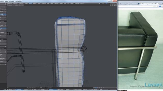Set Action Center to Selection
Viewport: 163px width, 91px height.
pyautogui.click(x=19, y=89)
